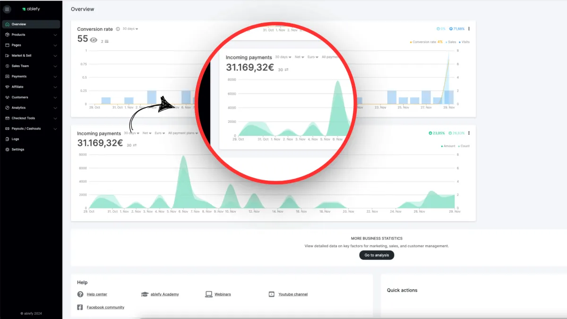Open the Checkout Tools menu item
The image size is (567, 319).
(x=31, y=118)
